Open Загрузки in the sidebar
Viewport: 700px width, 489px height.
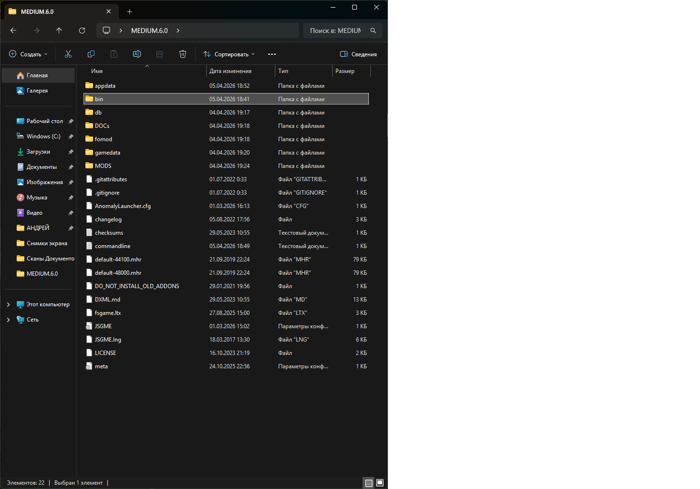38,152
